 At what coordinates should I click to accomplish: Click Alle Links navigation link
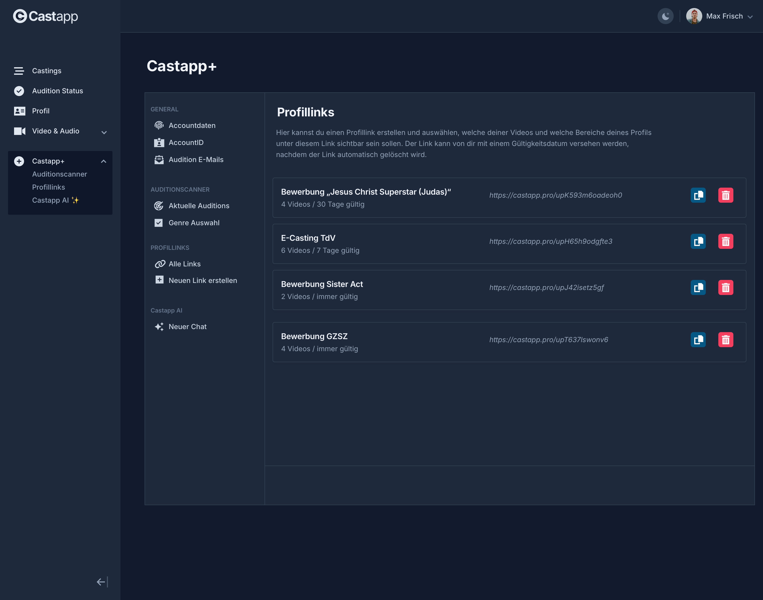(x=184, y=264)
